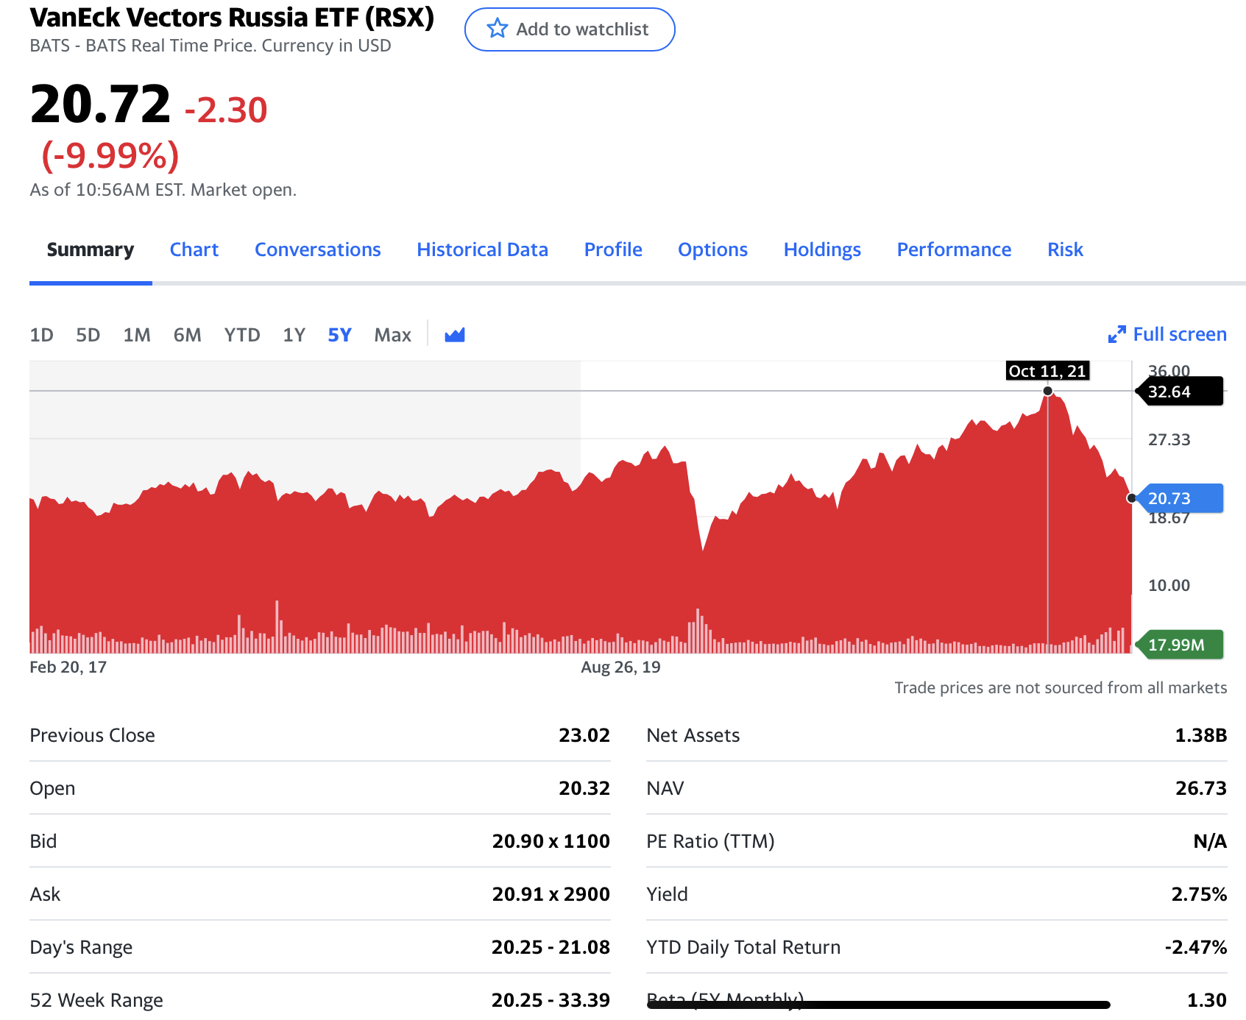This screenshot has width=1246, height=1020.
Task: Click the VanEck Vectors Russia ETF (RSX) title
Action: click(232, 17)
